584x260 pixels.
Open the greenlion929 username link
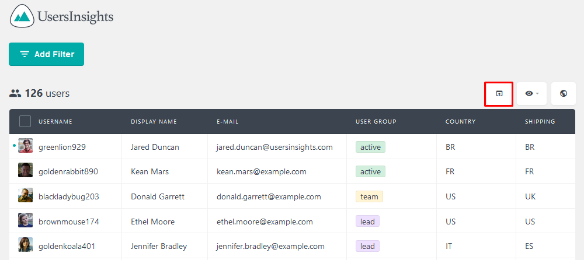tap(62, 147)
